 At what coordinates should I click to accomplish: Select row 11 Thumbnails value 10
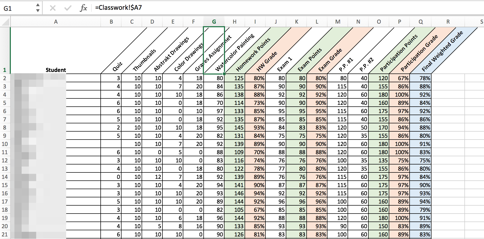(132, 152)
